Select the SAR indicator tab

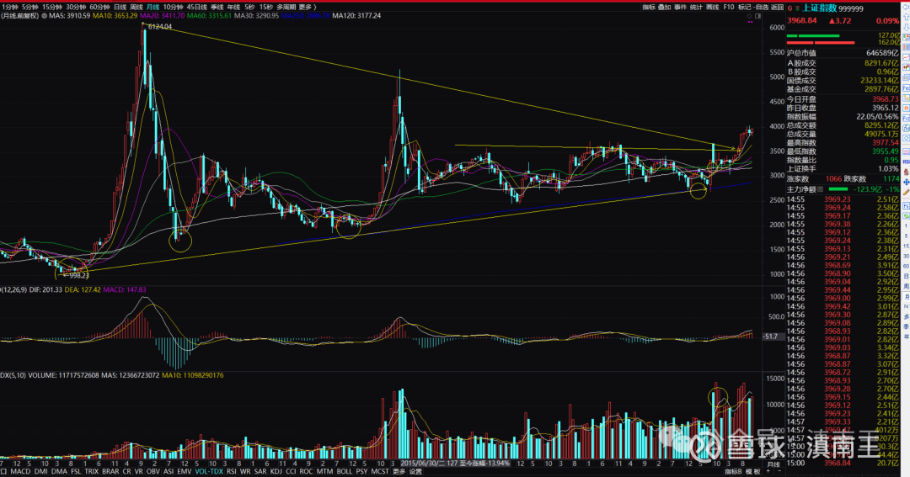pos(260,471)
